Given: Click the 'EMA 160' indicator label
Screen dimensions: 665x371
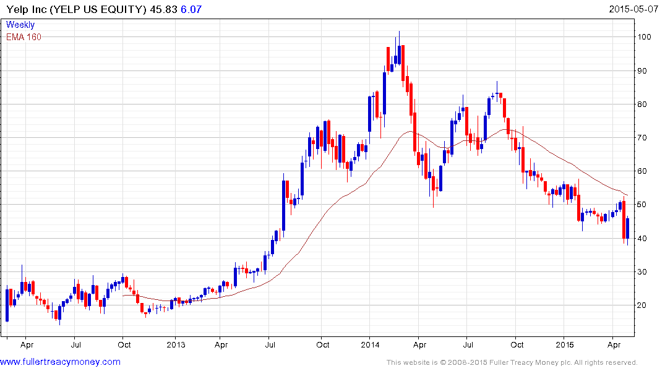Looking at the screenshot, I should point(24,37).
